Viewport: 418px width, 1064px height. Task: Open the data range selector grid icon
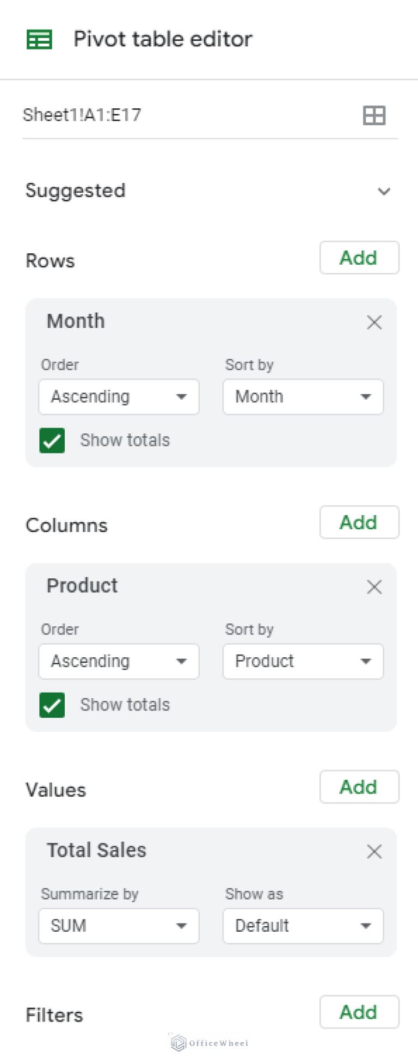(x=374, y=115)
